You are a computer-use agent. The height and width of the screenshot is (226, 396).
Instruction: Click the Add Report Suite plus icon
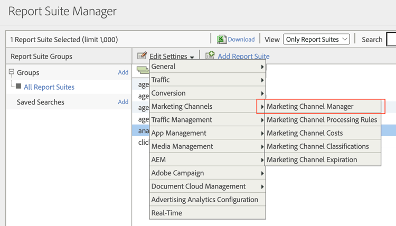pyautogui.click(x=210, y=55)
